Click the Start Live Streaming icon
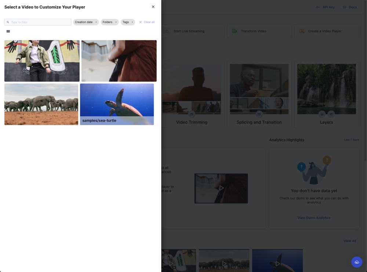The width and height of the screenshot is (367, 272). [x=168, y=31]
